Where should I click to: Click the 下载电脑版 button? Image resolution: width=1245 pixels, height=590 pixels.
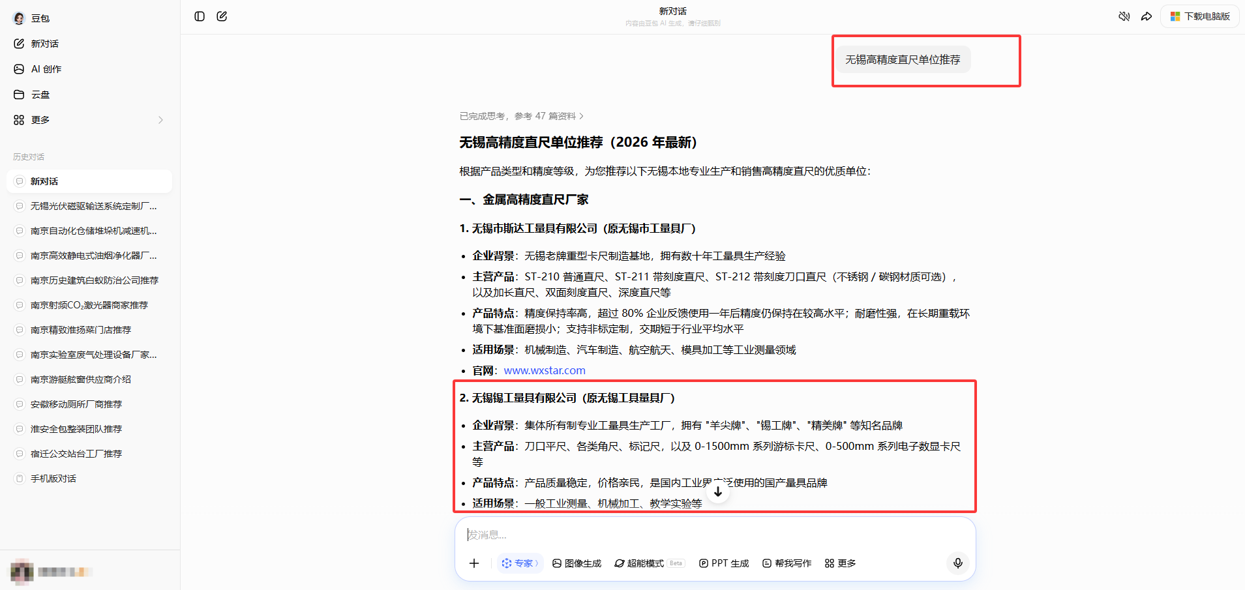pyautogui.click(x=1200, y=16)
